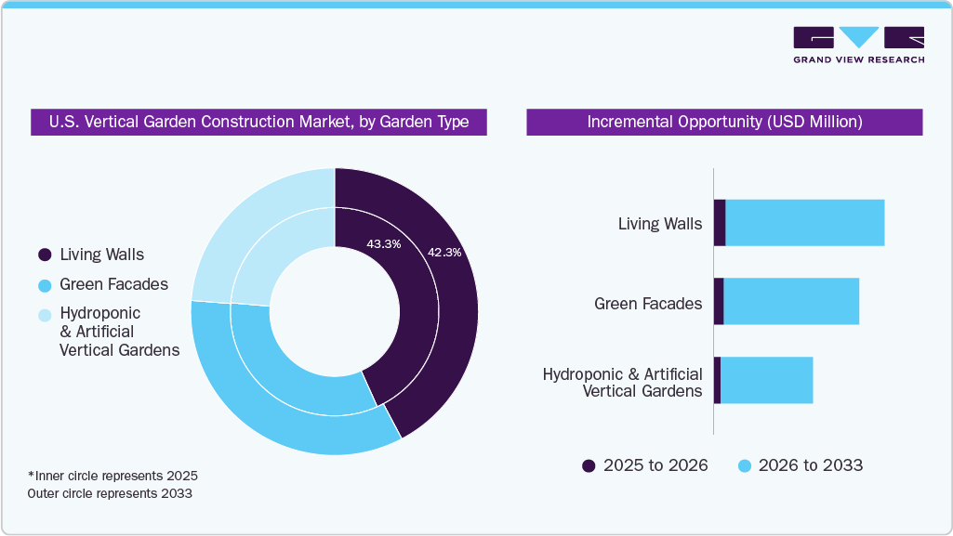Click the GRAND VIEW RESEARCH wordmark text

pos(859,59)
